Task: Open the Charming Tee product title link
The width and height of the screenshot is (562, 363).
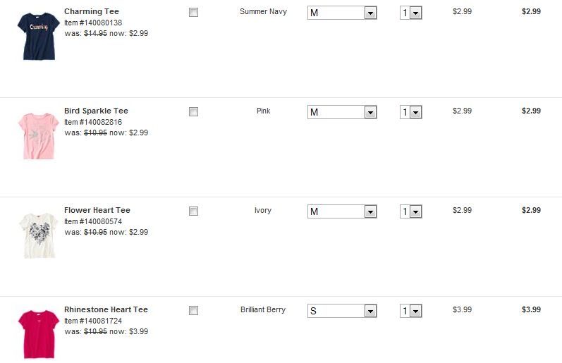Action: tap(92, 12)
